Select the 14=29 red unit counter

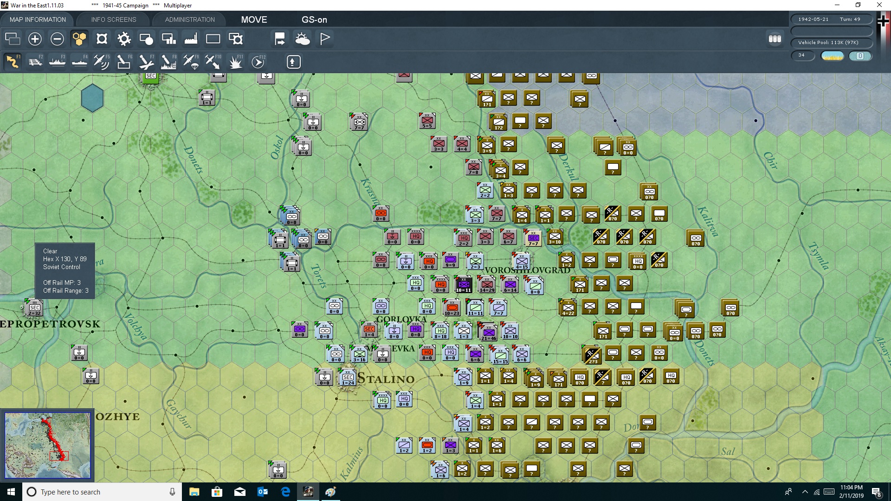(x=487, y=284)
